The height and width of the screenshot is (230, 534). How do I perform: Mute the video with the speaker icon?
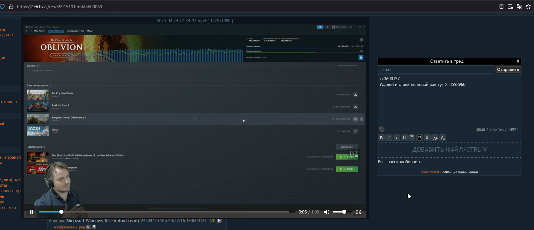pyautogui.click(x=327, y=212)
